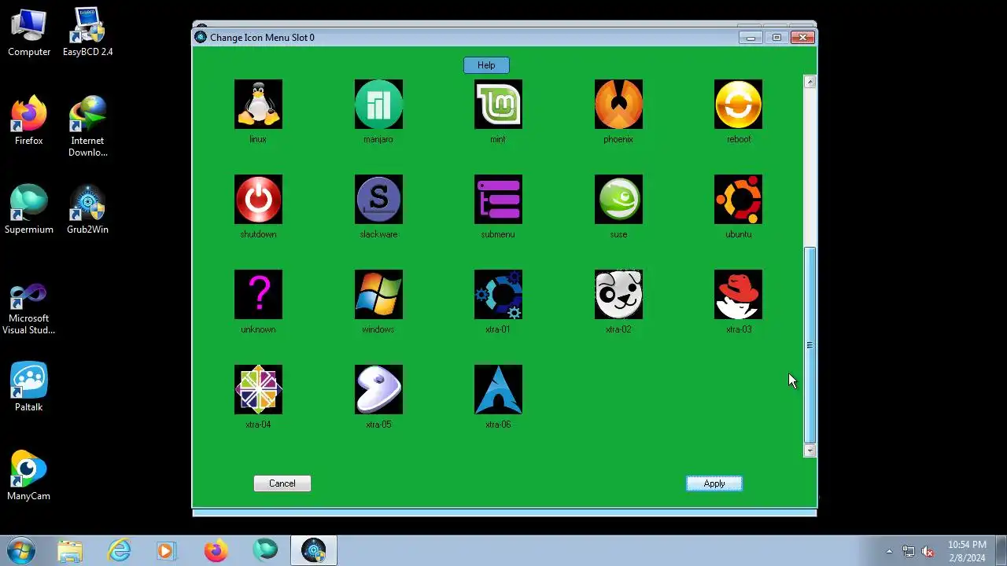Open the media player taskbar icon
The width and height of the screenshot is (1007, 566).
tap(167, 551)
